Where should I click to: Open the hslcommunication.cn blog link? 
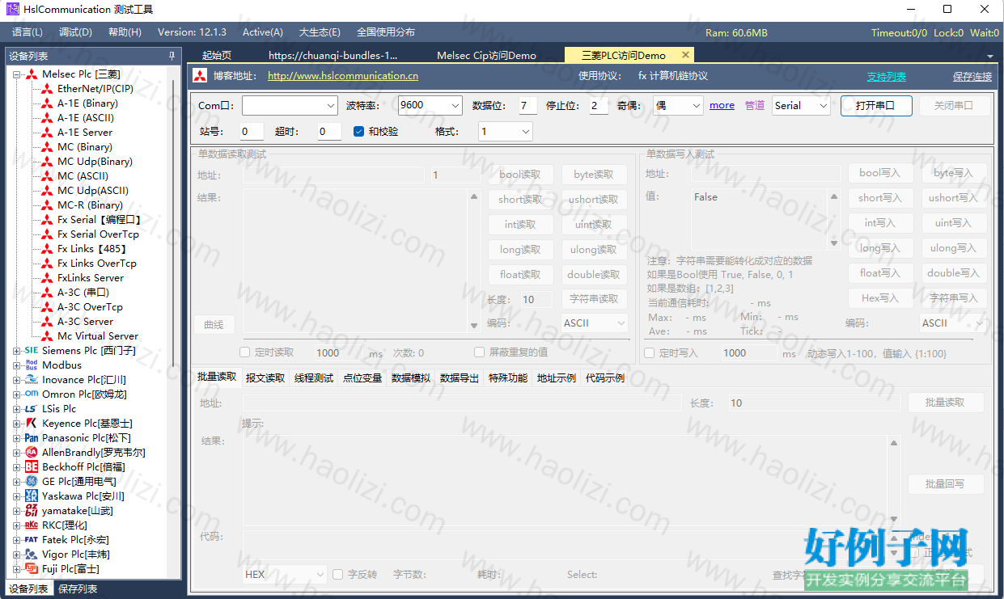point(343,76)
